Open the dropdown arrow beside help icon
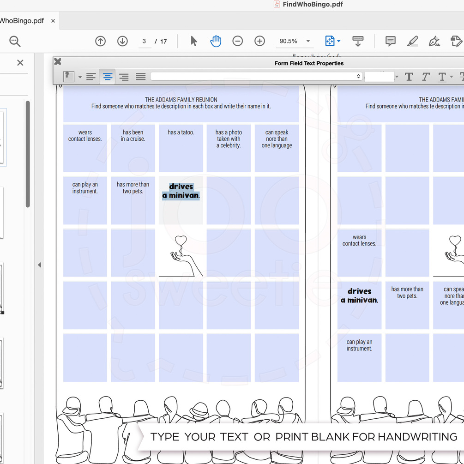This screenshot has height=464, width=464. click(x=80, y=77)
